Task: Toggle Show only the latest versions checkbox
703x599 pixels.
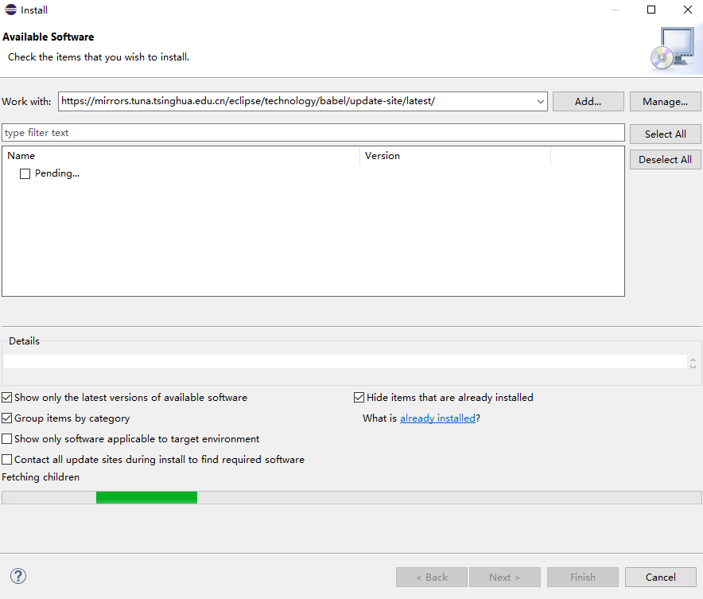Action: coord(7,397)
